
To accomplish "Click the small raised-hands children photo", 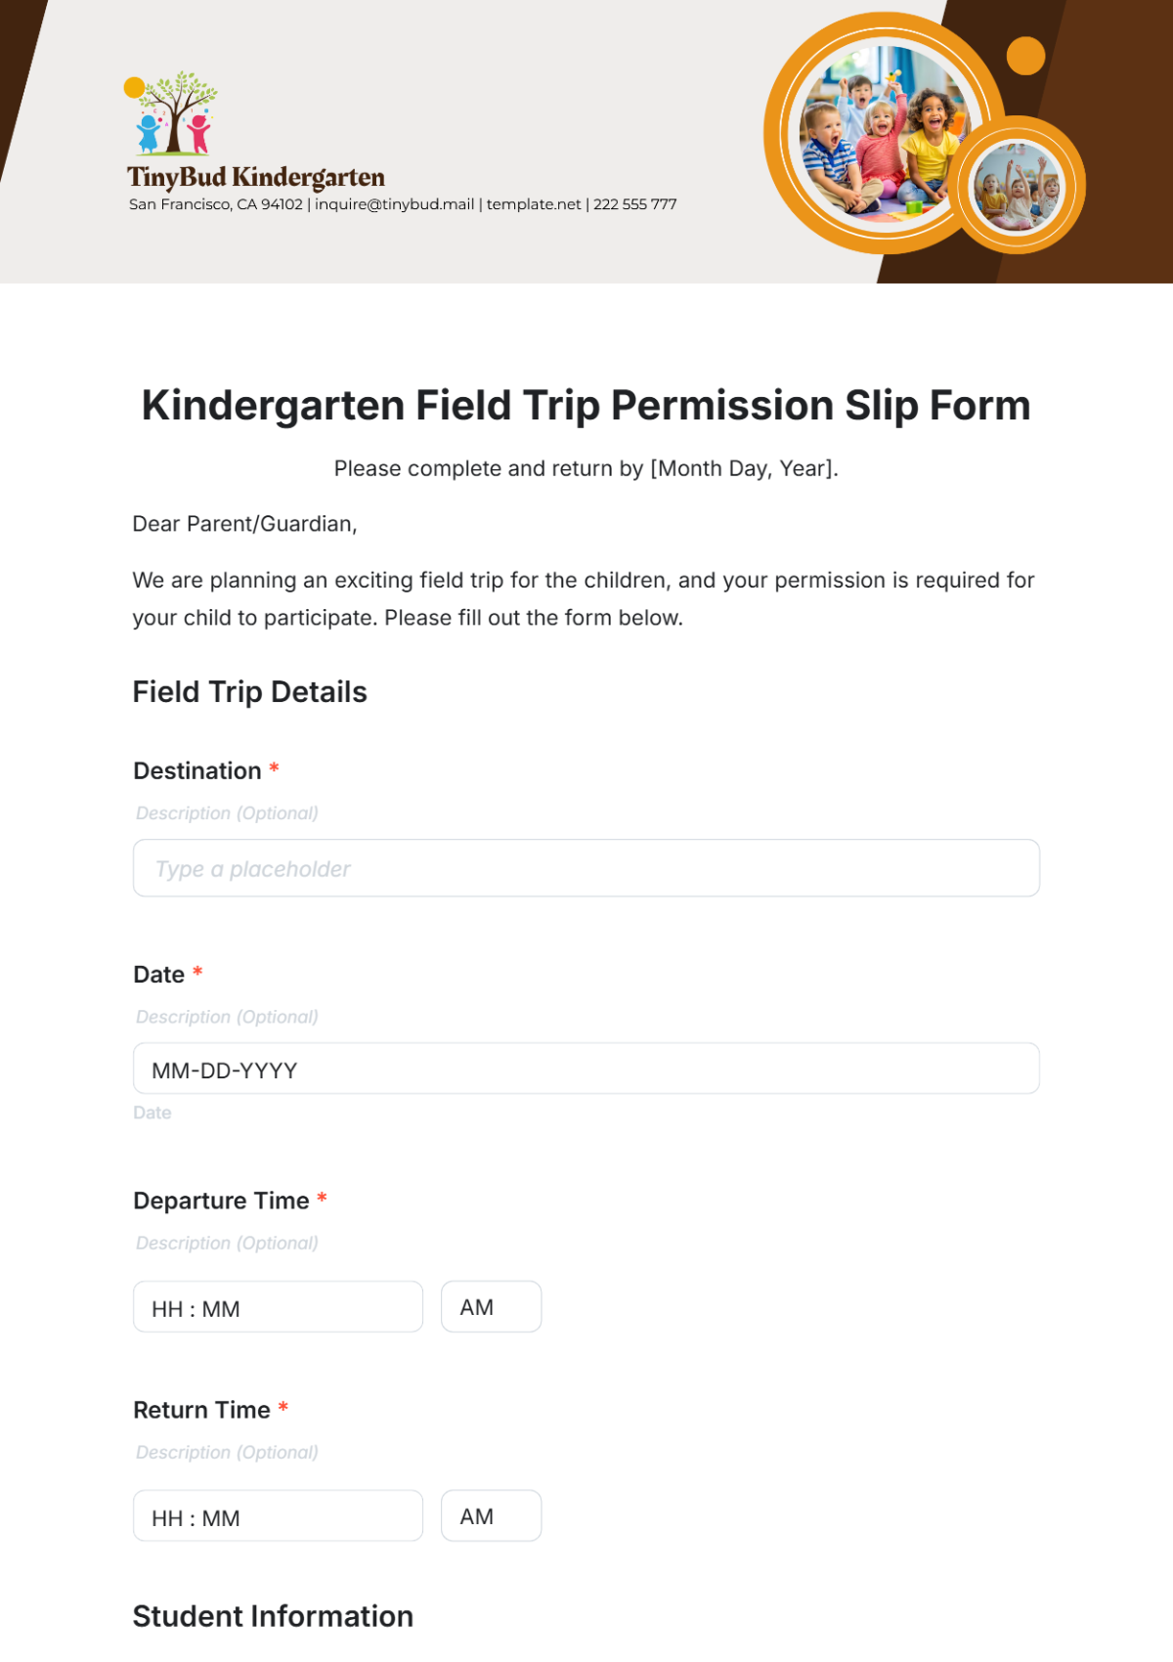I will 1017,186.
